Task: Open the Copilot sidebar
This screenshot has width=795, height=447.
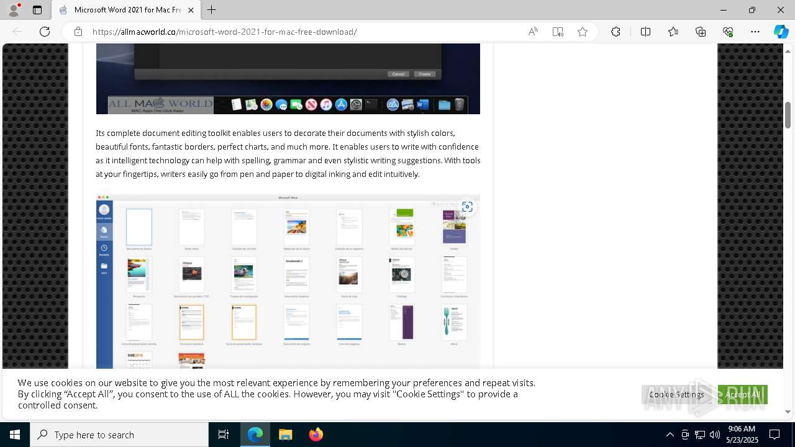Action: [781, 32]
